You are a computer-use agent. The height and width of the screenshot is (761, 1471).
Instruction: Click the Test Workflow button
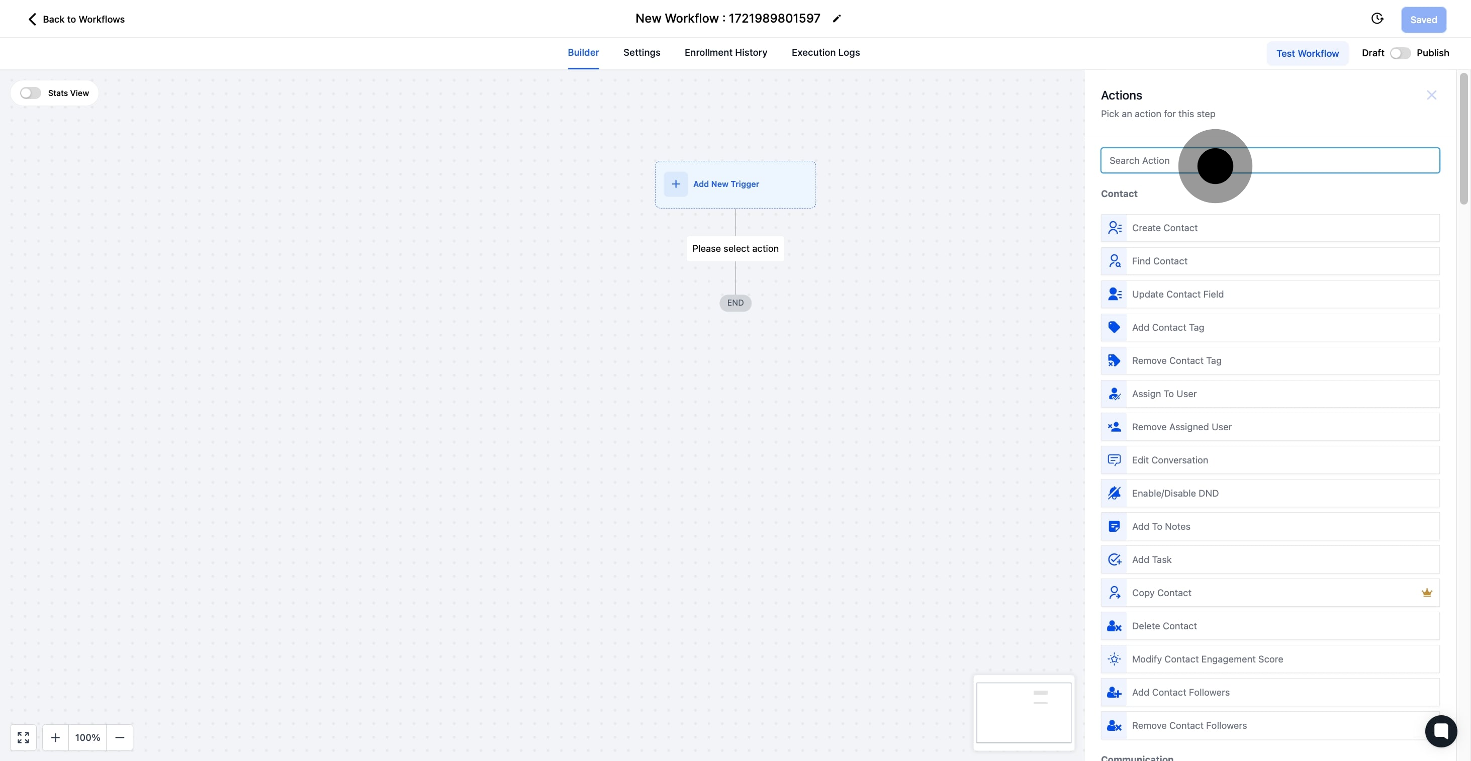pyautogui.click(x=1307, y=53)
